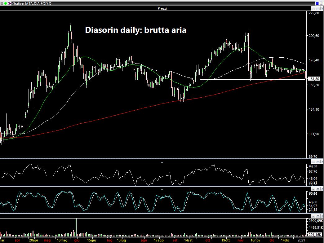The width and height of the screenshot is (324, 243).
Task: Click the Diasorin daily: brutta aria annotation
Action: (136, 30)
